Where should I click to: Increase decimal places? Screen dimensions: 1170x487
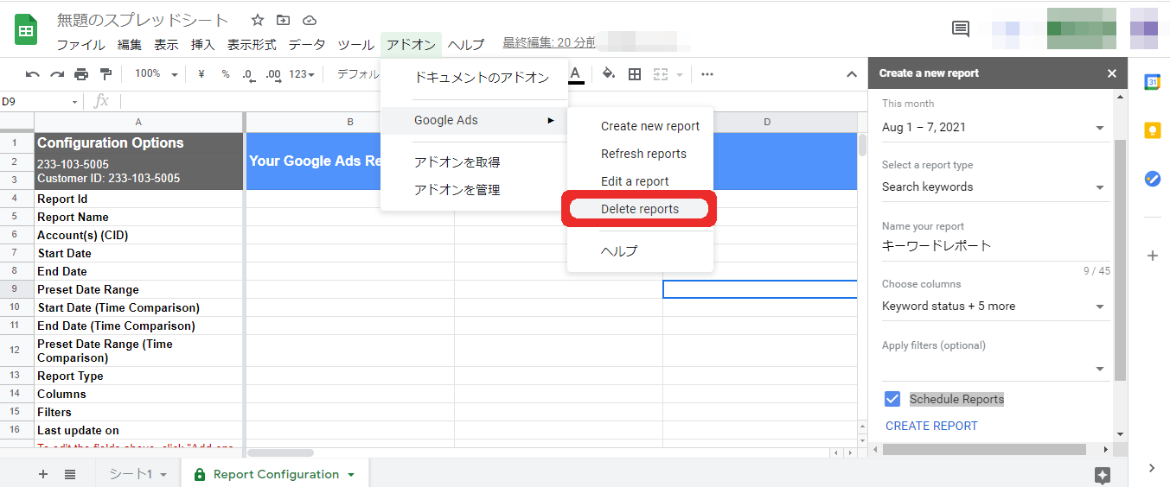(x=273, y=74)
